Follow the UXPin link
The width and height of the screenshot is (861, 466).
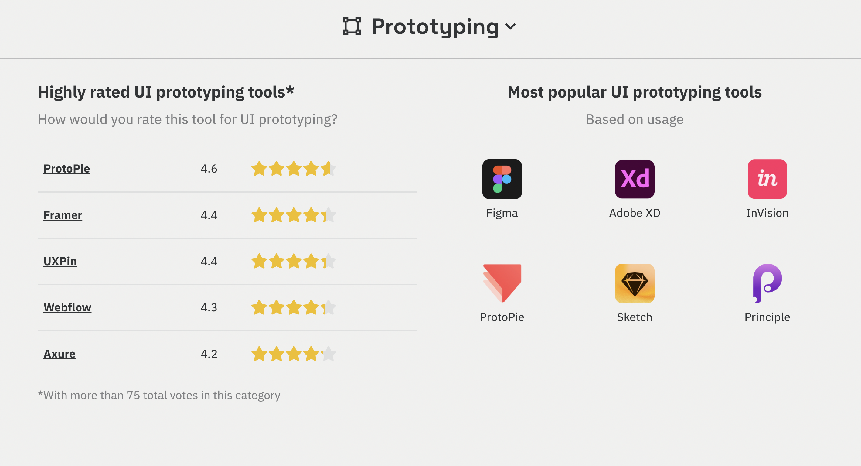coord(60,261)
